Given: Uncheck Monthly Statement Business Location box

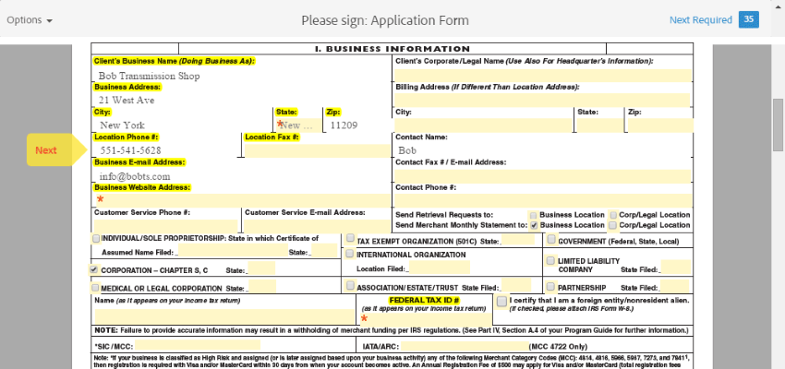Looking at the screenshot, I should (x=534, y=225).
